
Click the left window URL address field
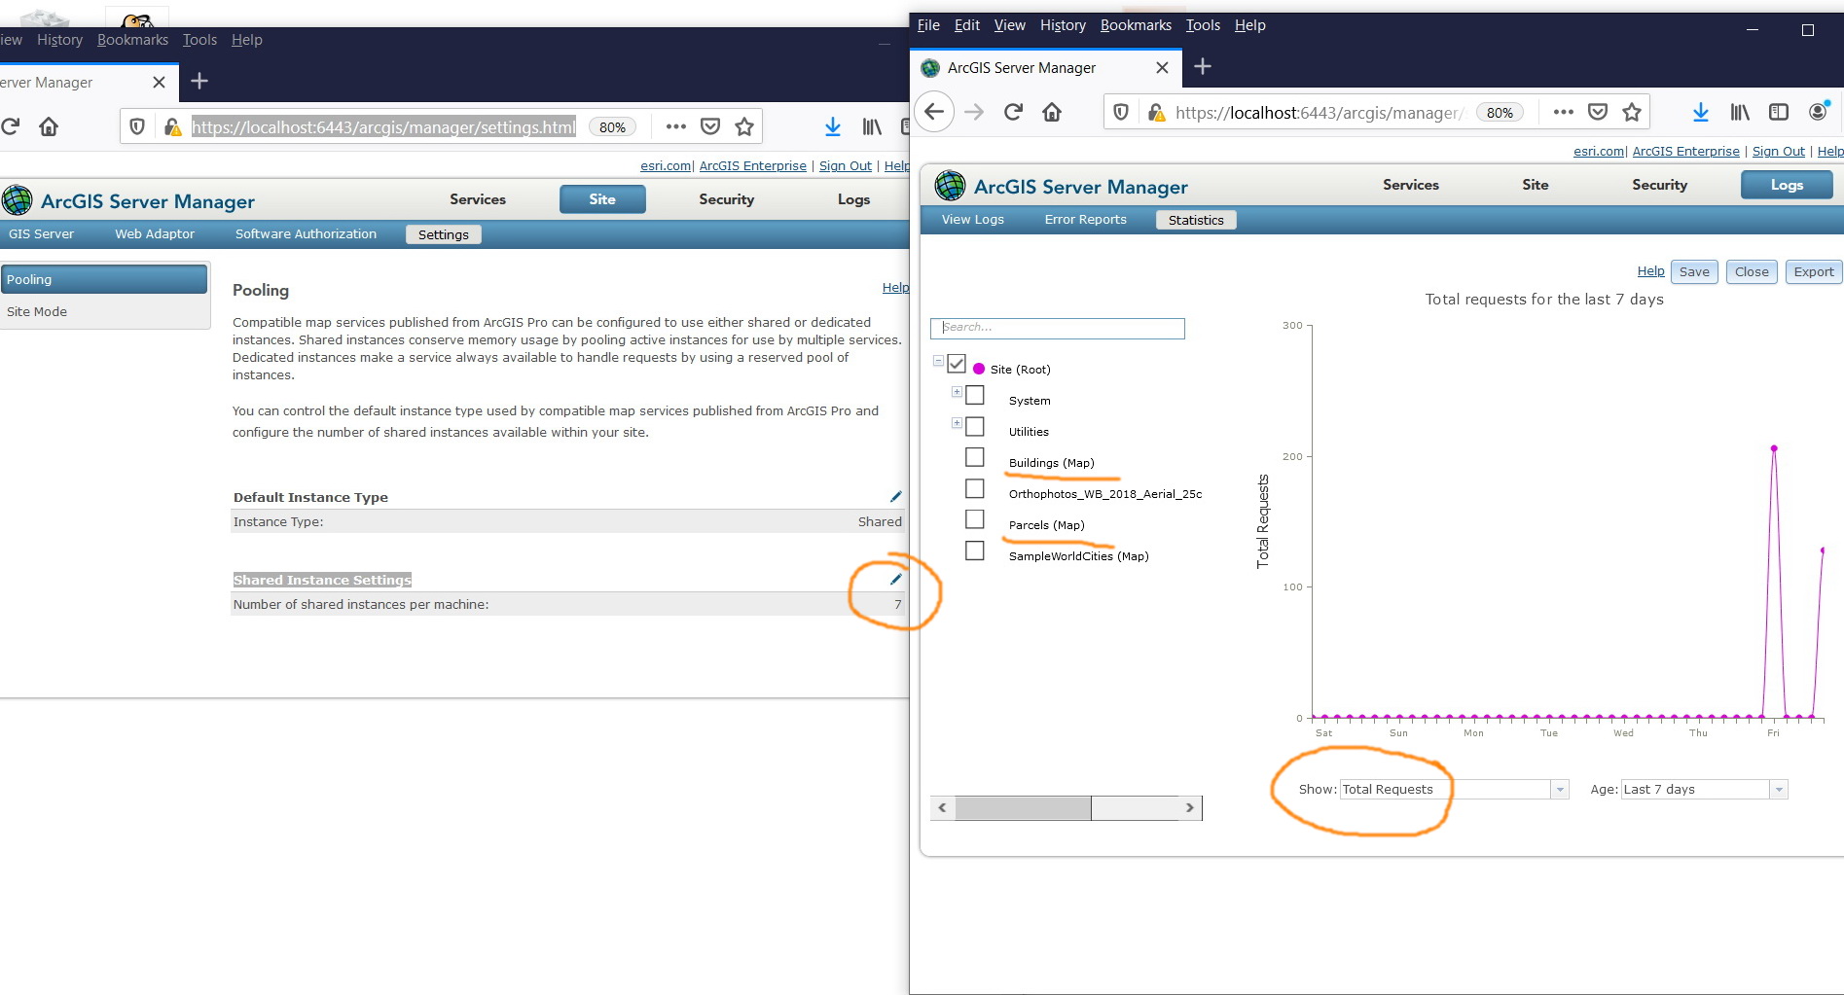(383, 127)
